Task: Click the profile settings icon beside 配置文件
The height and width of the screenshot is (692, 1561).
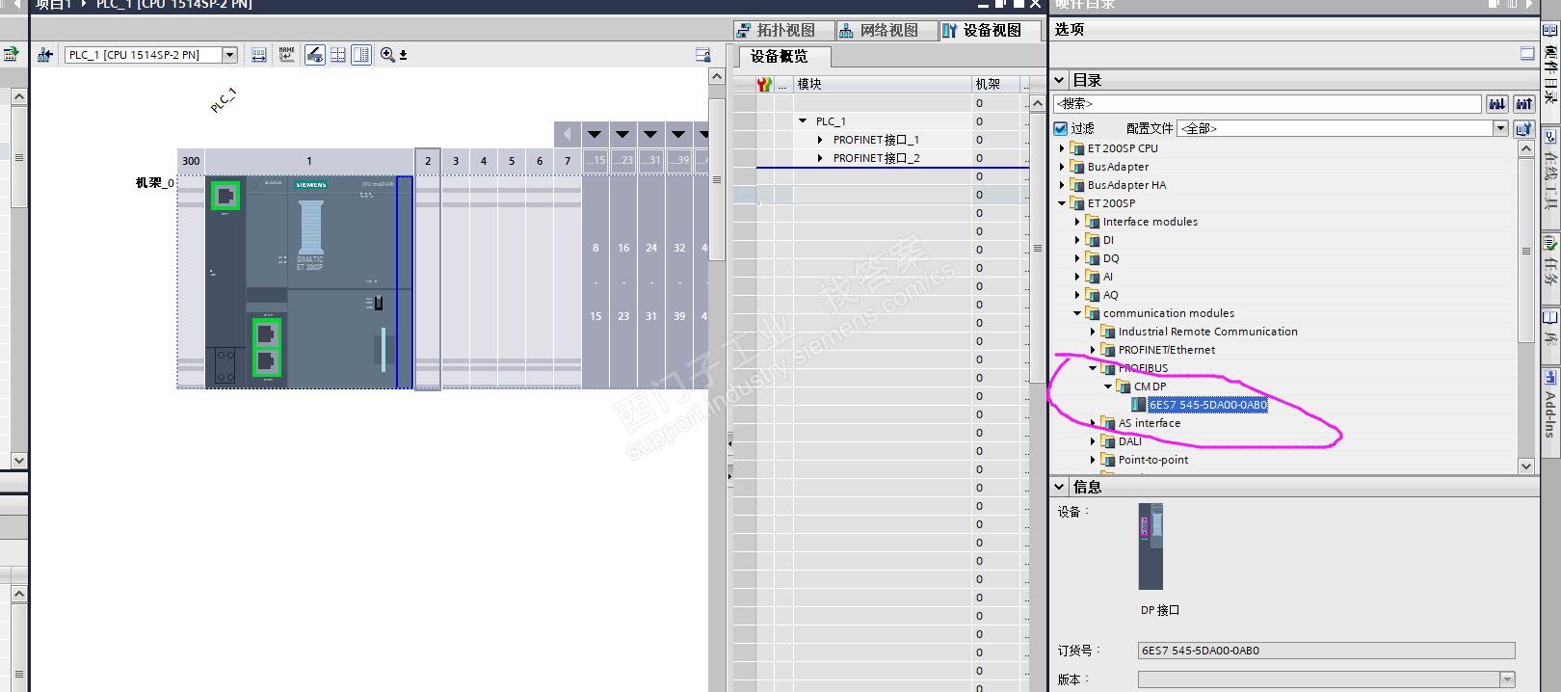Action: [1523, 128]
